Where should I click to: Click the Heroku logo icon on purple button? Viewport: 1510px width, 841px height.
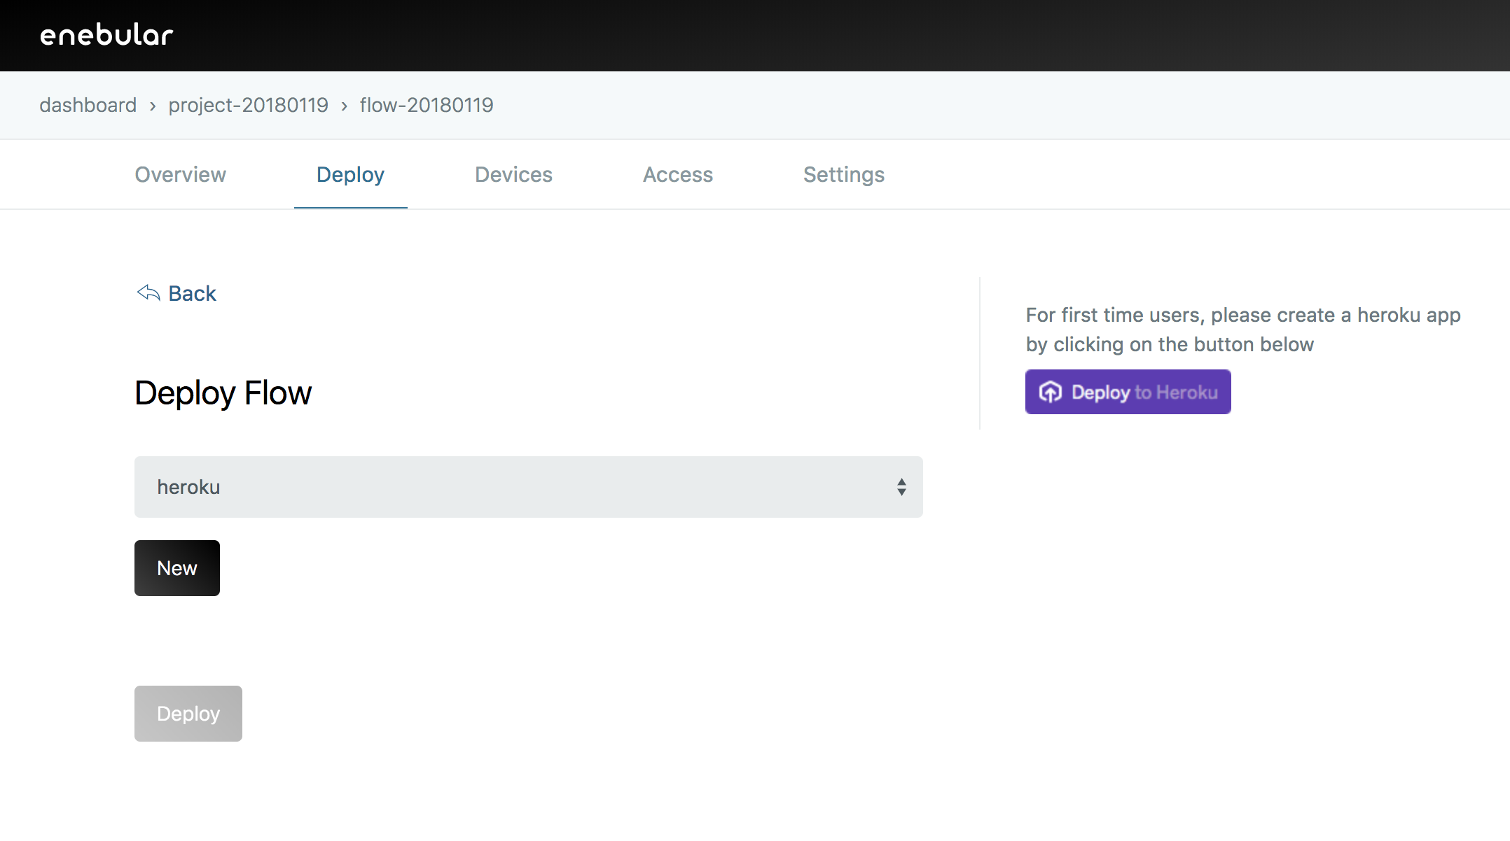coord(1050,392)
